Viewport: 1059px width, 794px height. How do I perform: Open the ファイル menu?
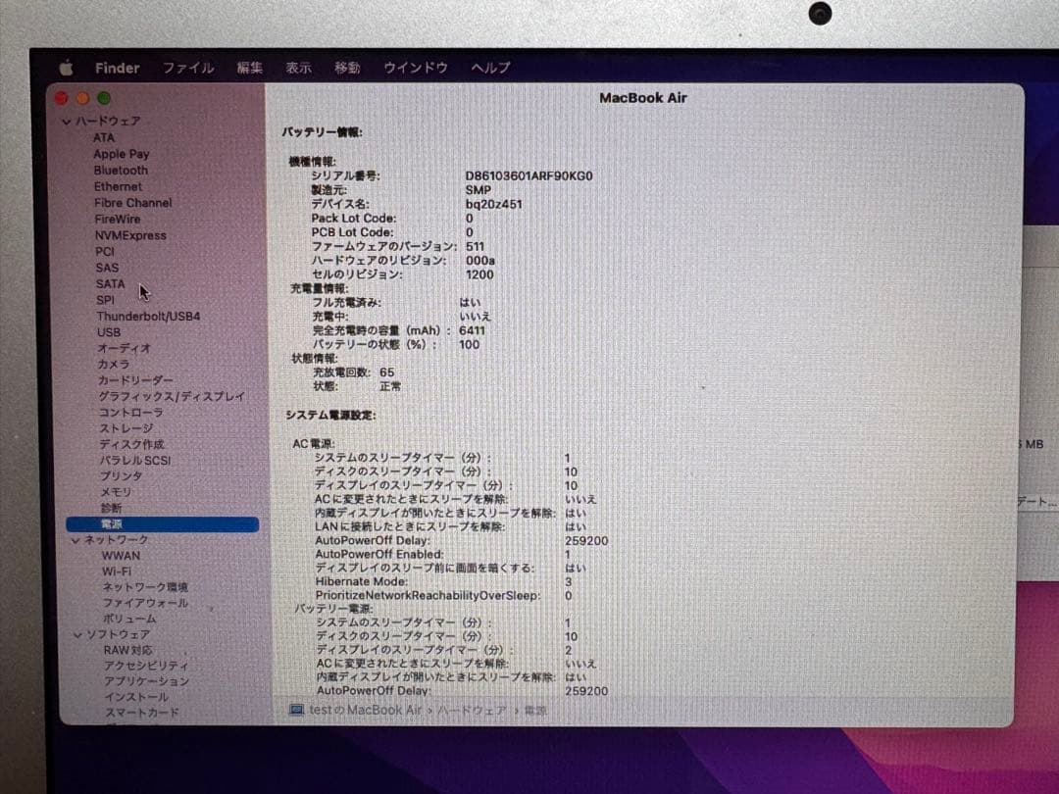pyautogui.click(x=188, y=67)
